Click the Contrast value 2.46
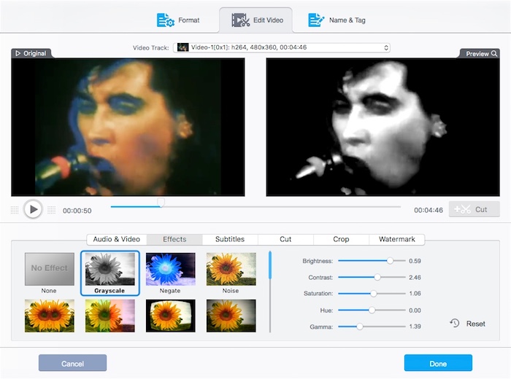Image resolution: width=511 pixels, height=379 pixels. pos(415,278)
